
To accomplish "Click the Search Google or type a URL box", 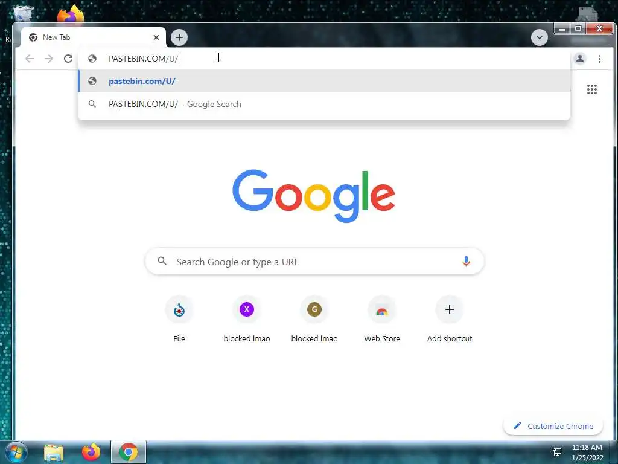I will click(x=314, y=262).
